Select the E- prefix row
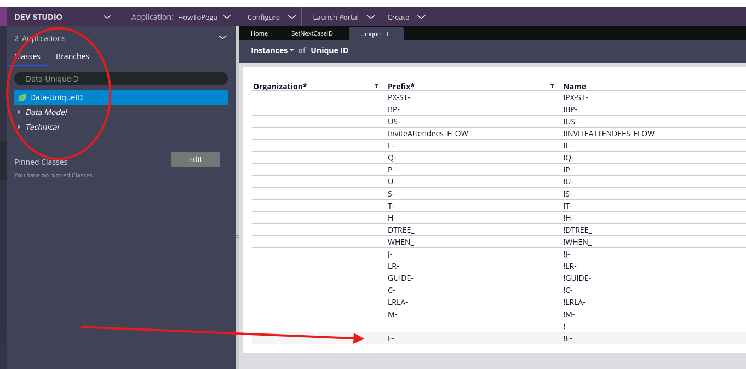Image resolution: width=746 pixels, height=369 pixels. pos(391,338)
